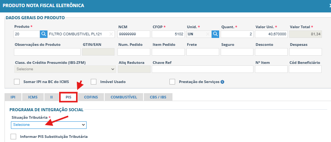
Task: Focus the Cód Beneficiário field
Action: coord(305,69)
